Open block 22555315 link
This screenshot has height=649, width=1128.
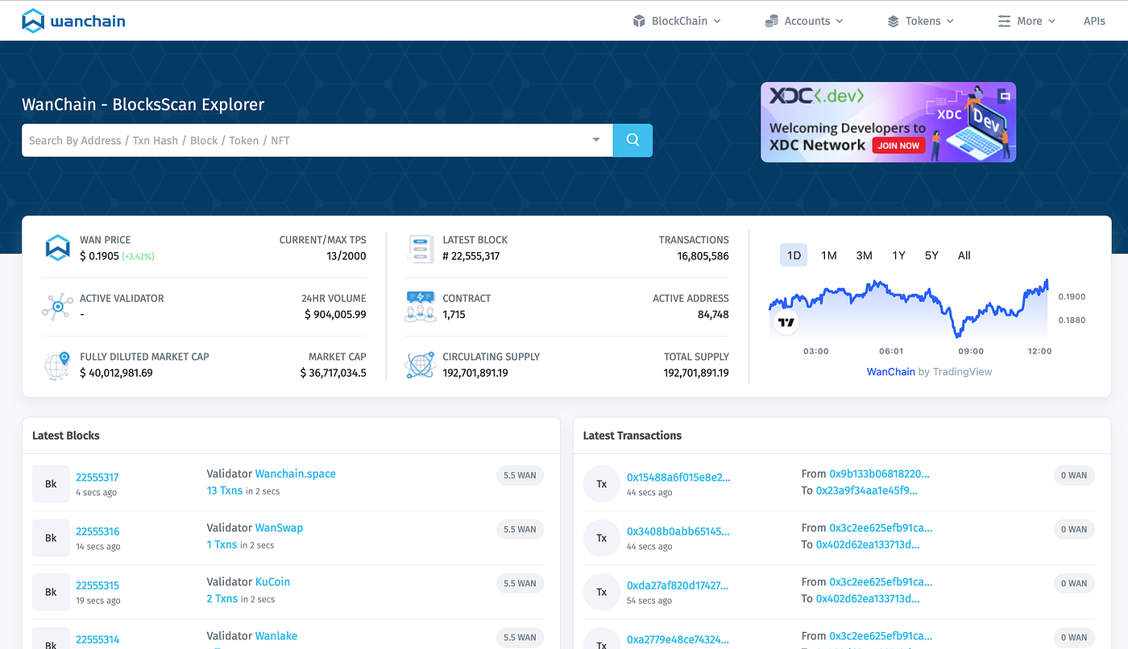tap(97, 585)
